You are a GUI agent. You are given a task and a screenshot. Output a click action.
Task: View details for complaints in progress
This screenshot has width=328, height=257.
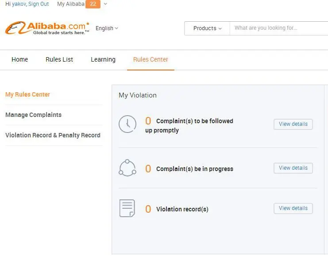(293, 168)
